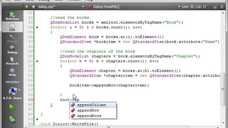Viewport: 228px width, 128px height.
Task: Click the scroll up arrow of editor
Action: pyautogui.click(x=223, y=13)
